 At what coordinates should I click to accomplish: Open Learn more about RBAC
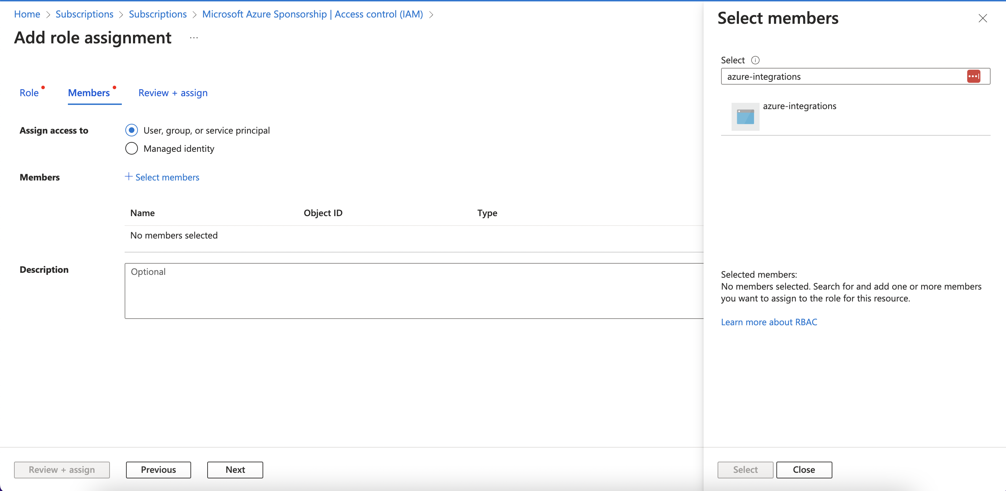pyautogui.click(x=769, y=322)
